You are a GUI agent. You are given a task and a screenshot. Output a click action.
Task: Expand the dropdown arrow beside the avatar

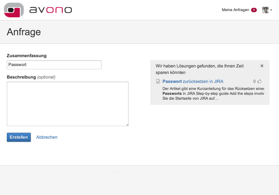[x=271, y=10]
